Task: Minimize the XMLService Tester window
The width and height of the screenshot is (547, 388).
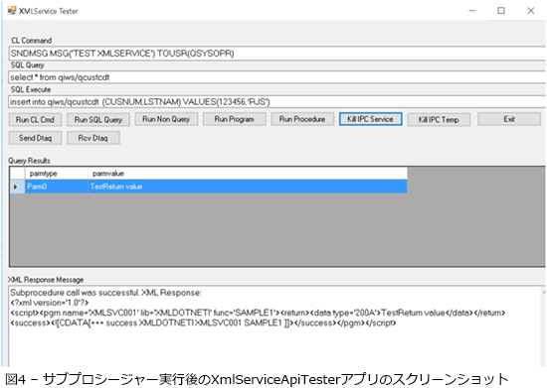Action: tap(472, 11)
